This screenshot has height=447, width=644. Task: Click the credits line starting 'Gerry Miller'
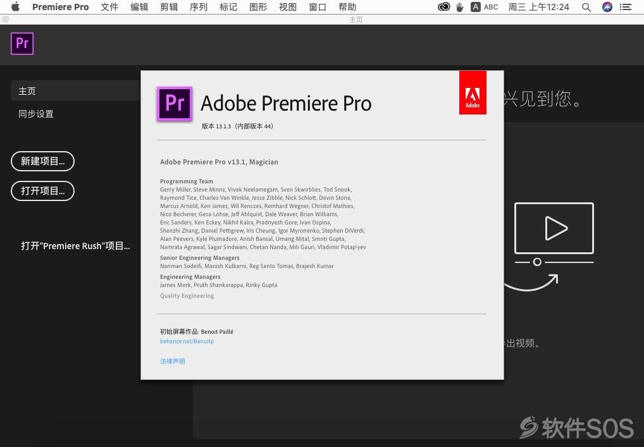pyautogui.click(x=256, y=189)
